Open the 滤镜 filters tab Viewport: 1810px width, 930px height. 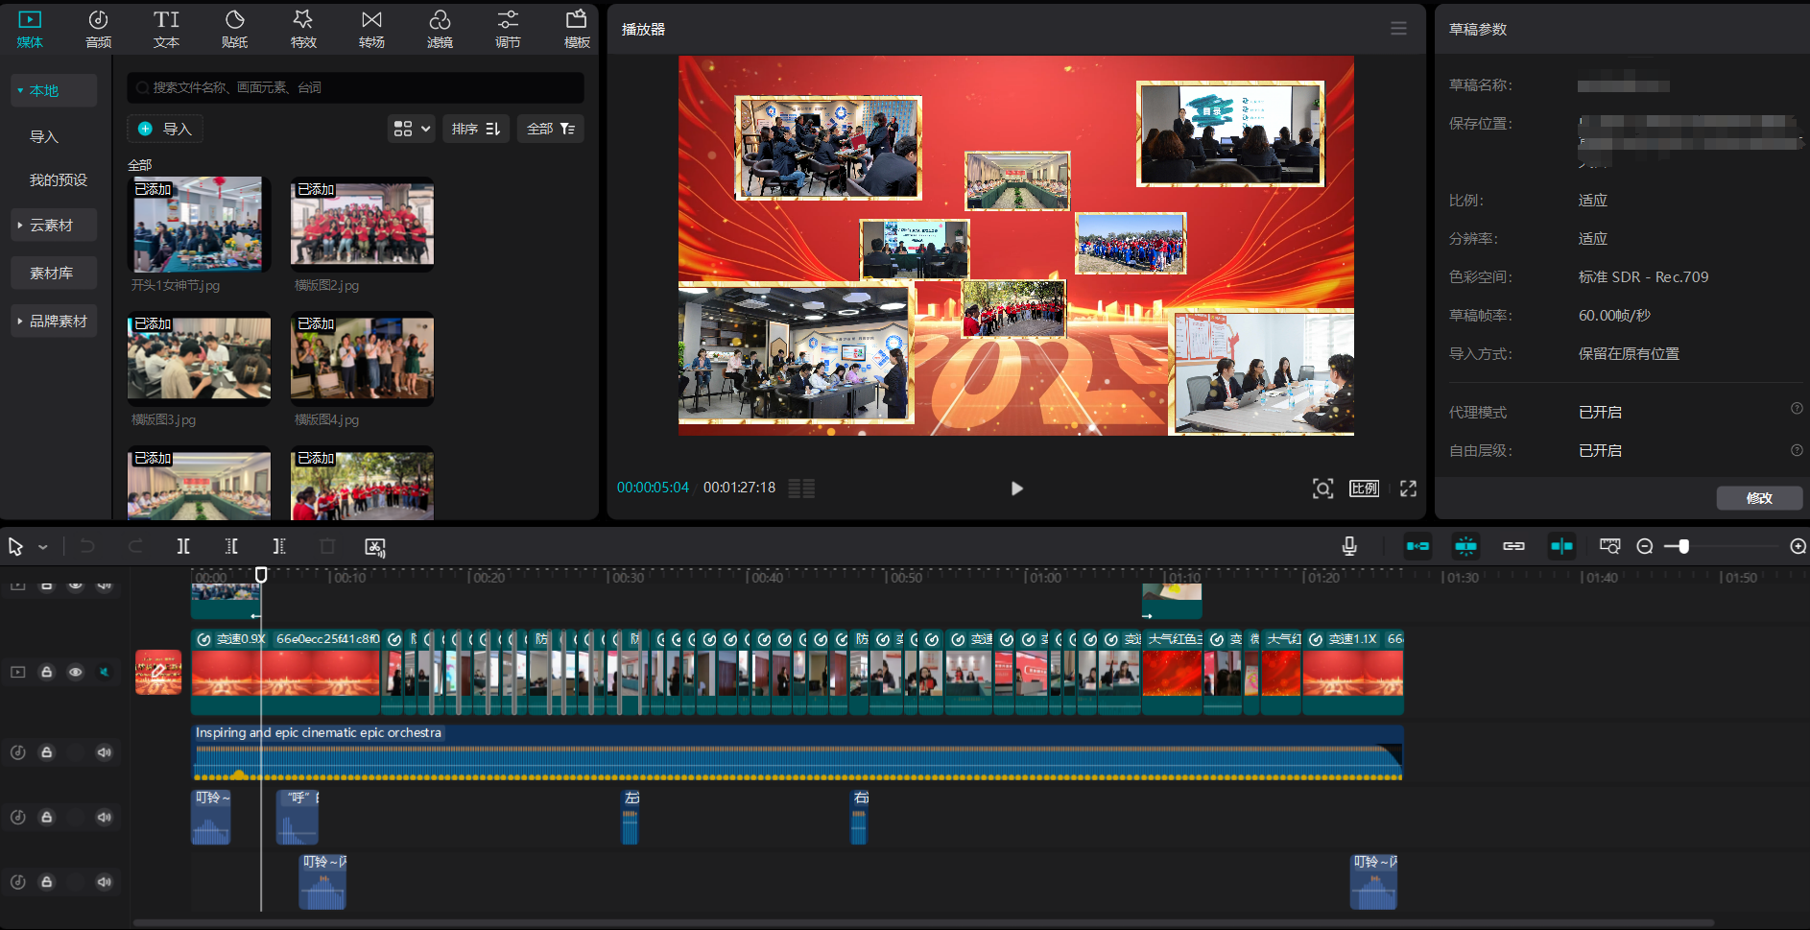point(440,29)
